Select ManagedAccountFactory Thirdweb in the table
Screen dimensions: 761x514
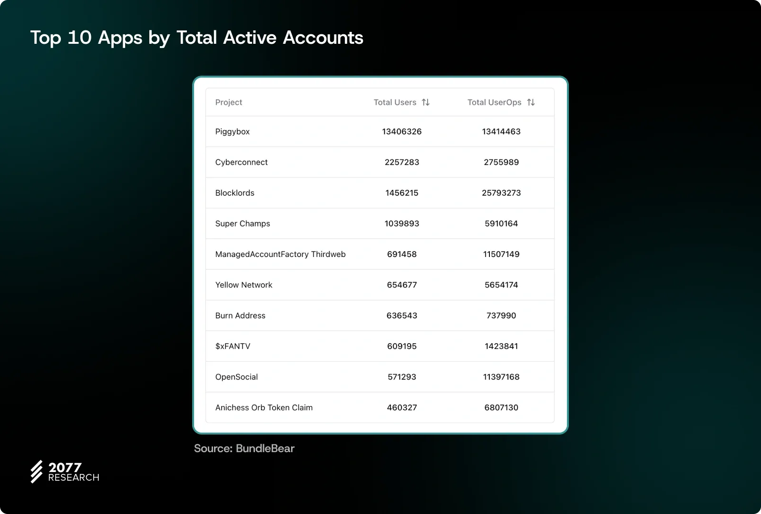pyautogui.click(x=281, y=254)
